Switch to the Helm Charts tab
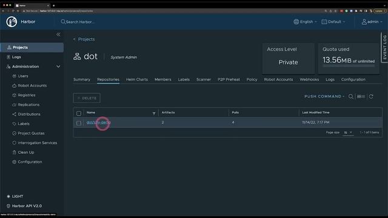This screenshot has width=388, height=218. [137, 79]
